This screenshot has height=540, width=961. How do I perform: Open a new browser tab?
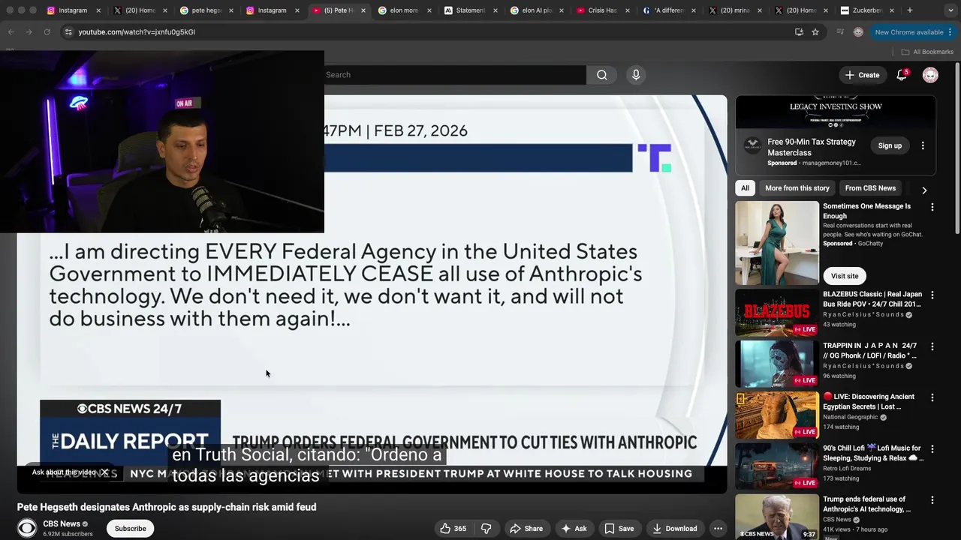(910, 10)
